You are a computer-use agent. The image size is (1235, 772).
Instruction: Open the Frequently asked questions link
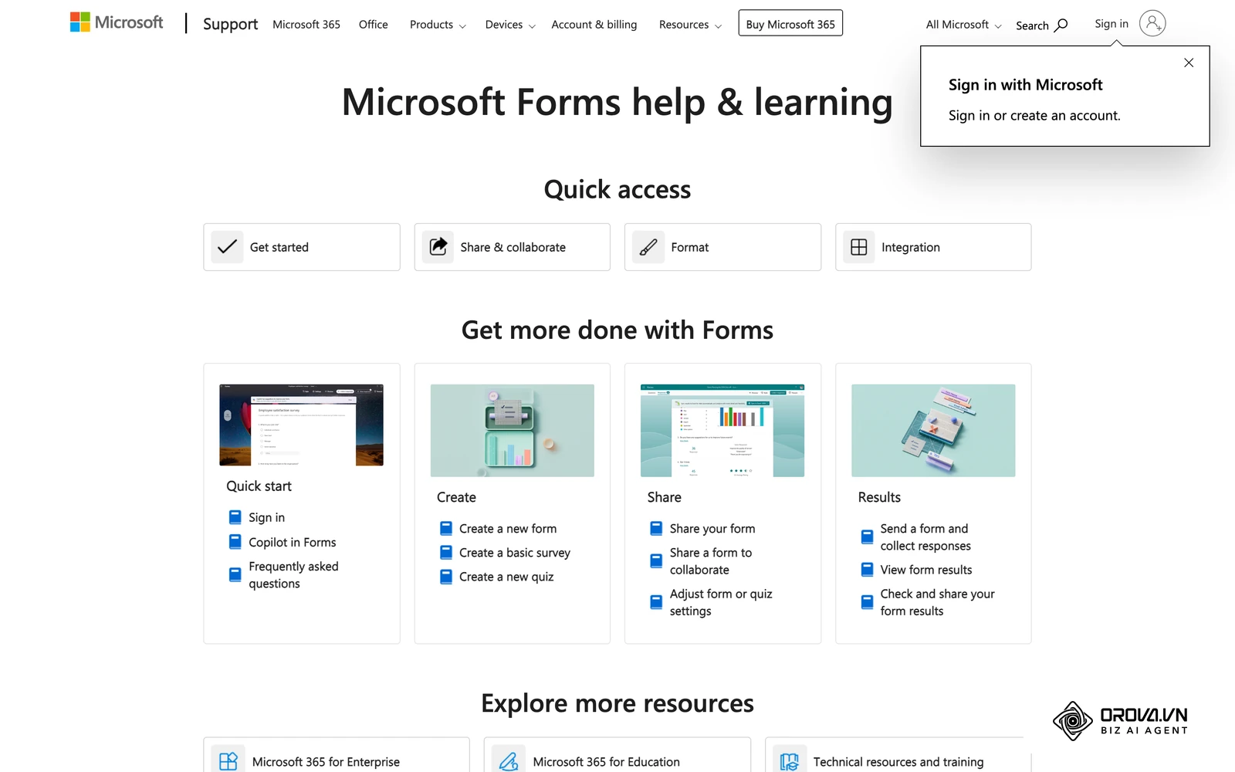[293, 575]
